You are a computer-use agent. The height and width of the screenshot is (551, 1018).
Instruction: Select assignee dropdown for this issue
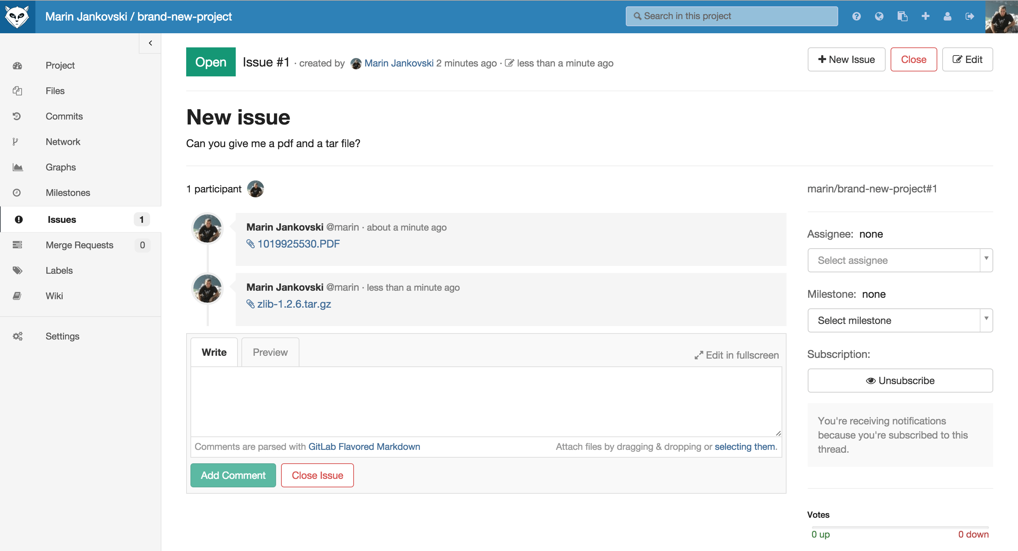pos(900,260)
